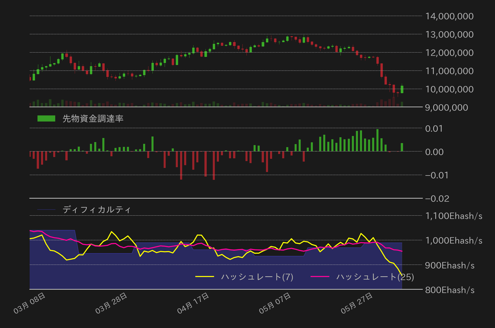Click the 1,000Ehash/s axis label
This screenshot has width=495, height=328.
point(454,240)
